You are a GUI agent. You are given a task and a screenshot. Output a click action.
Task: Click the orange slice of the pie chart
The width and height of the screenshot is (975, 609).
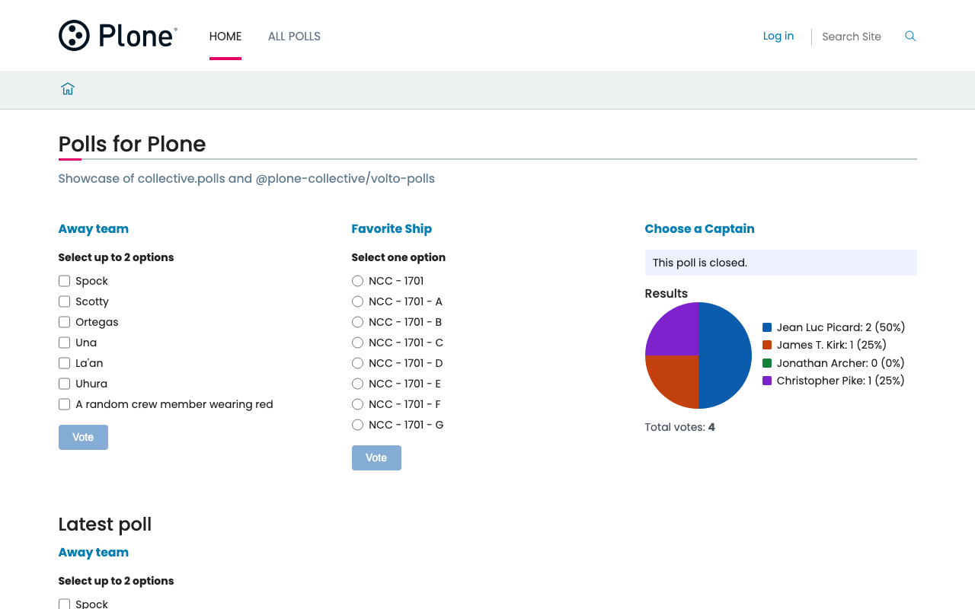click(676, 378)
